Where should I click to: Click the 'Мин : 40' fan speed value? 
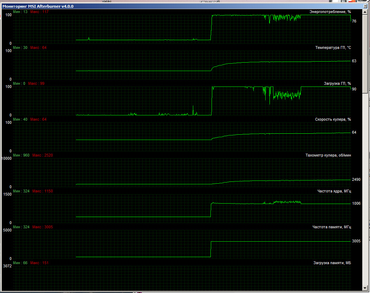20,120
